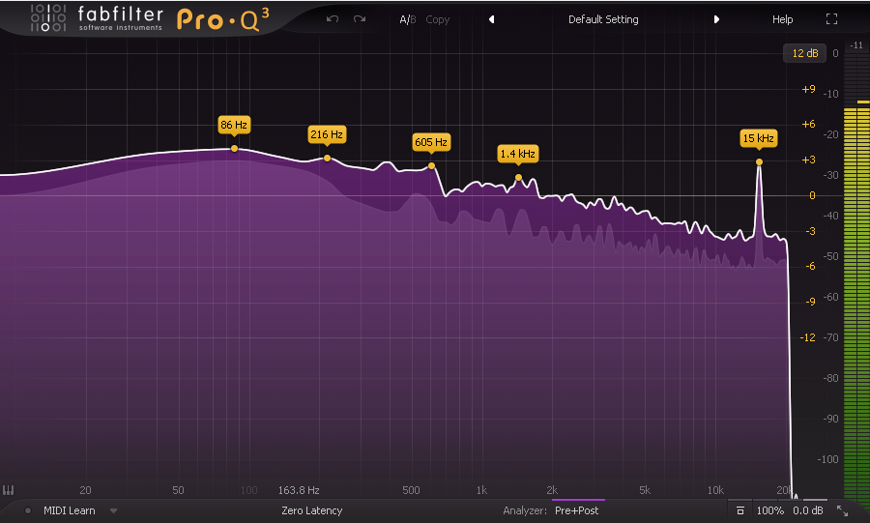Image resolution: width=870 pixels, height=523 pixels.
Task: Click the 605 Hz yellow label
Action: pyautogui.click(x=431, y=142)
